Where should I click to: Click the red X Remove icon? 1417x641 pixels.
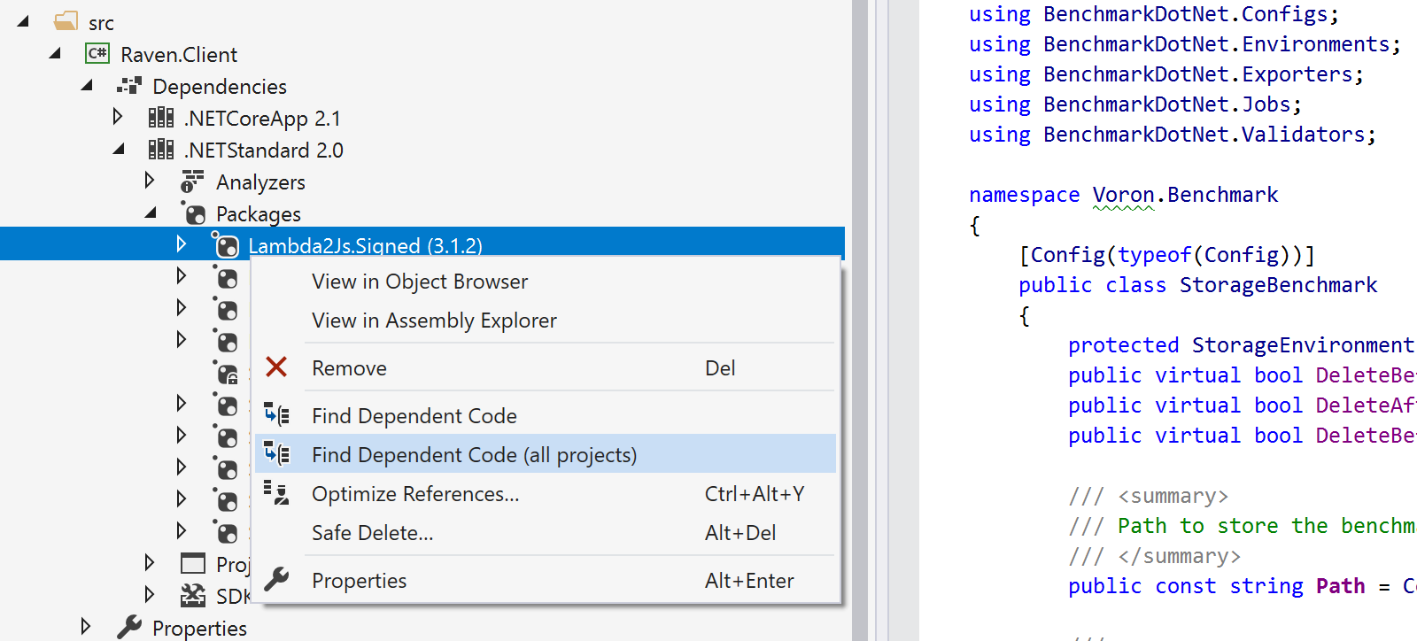(x=276, y=367)
